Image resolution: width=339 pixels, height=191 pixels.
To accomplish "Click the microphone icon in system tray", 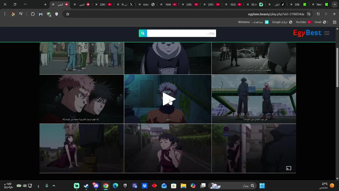I will tap(47, 186).
